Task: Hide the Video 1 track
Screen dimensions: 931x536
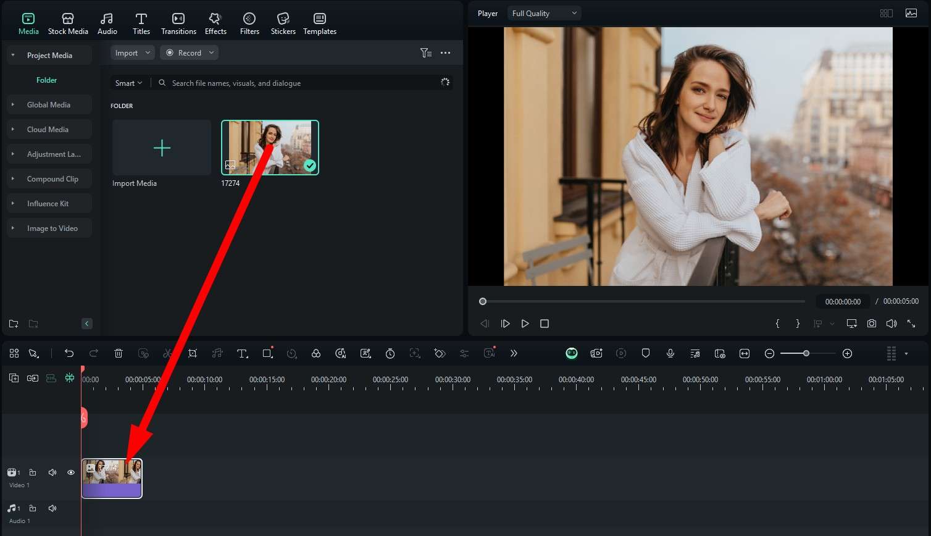Action: 71,472
